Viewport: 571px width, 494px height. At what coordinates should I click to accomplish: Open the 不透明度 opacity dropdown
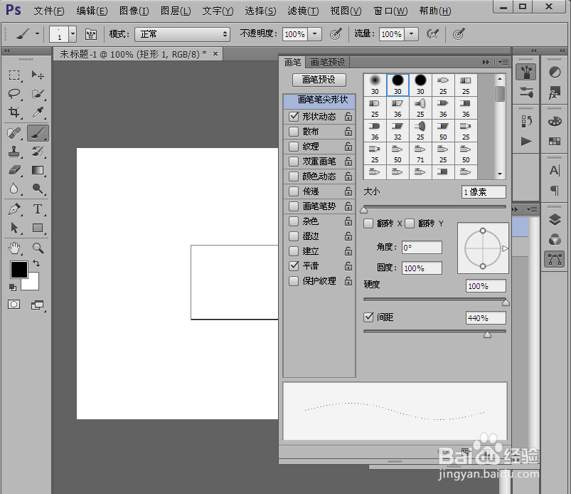click(x=314, y=33)
